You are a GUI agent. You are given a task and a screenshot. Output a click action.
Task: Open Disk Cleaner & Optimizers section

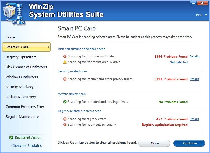(x=26, y=67)
